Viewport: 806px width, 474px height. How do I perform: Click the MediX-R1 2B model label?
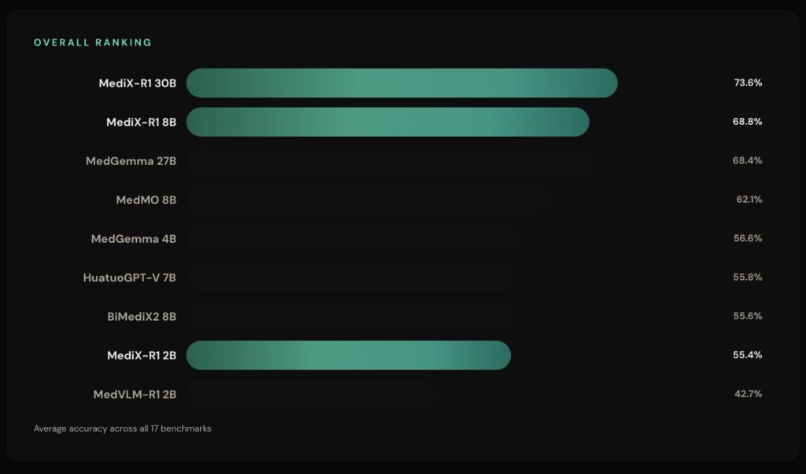[x=141, y=355]
